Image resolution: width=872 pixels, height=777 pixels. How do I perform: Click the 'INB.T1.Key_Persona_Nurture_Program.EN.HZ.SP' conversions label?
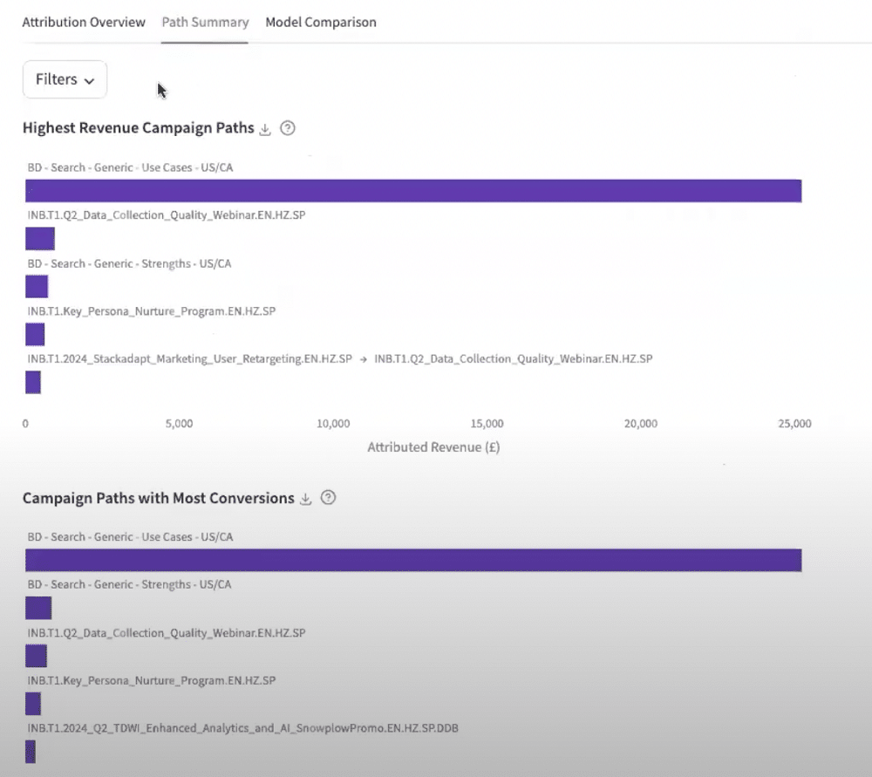pyautogui.click(x=151, y=681)
